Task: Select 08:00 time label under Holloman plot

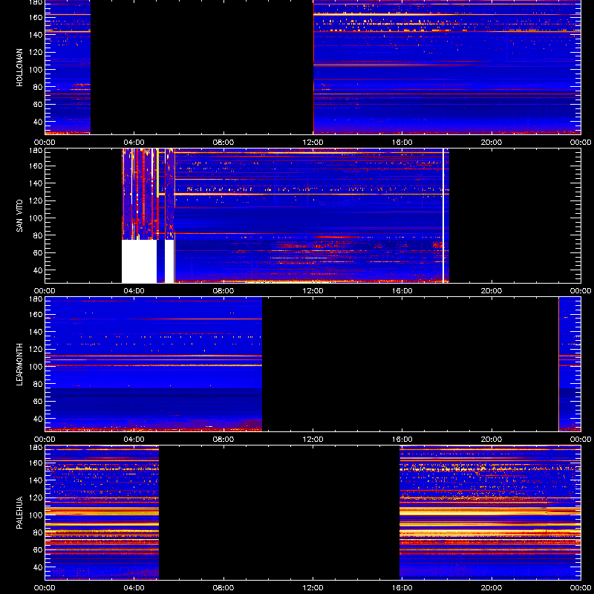Action: 223,143
